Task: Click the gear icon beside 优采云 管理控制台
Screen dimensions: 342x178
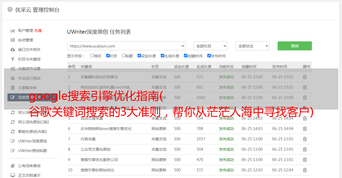Action: [10, 10]
